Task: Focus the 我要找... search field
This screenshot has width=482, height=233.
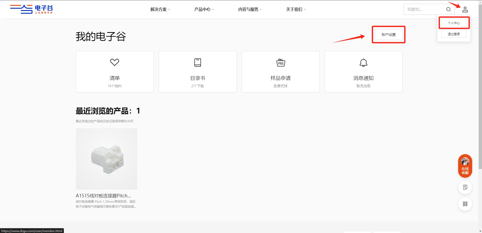Action: coord(425,9)
